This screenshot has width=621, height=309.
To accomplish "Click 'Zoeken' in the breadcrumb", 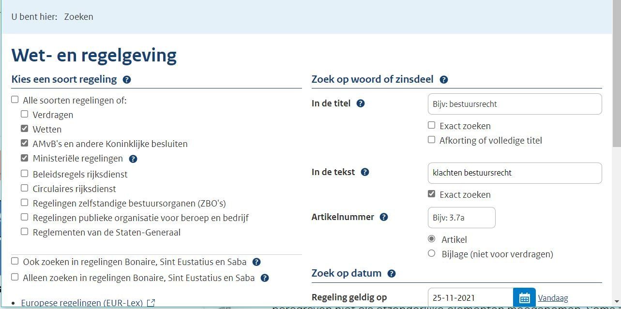I will coord(78,17).
